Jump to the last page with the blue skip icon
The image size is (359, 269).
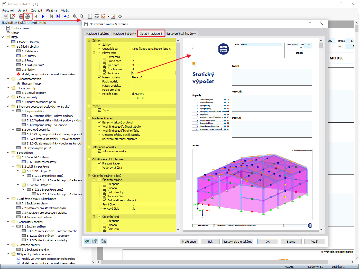(58, 16)
